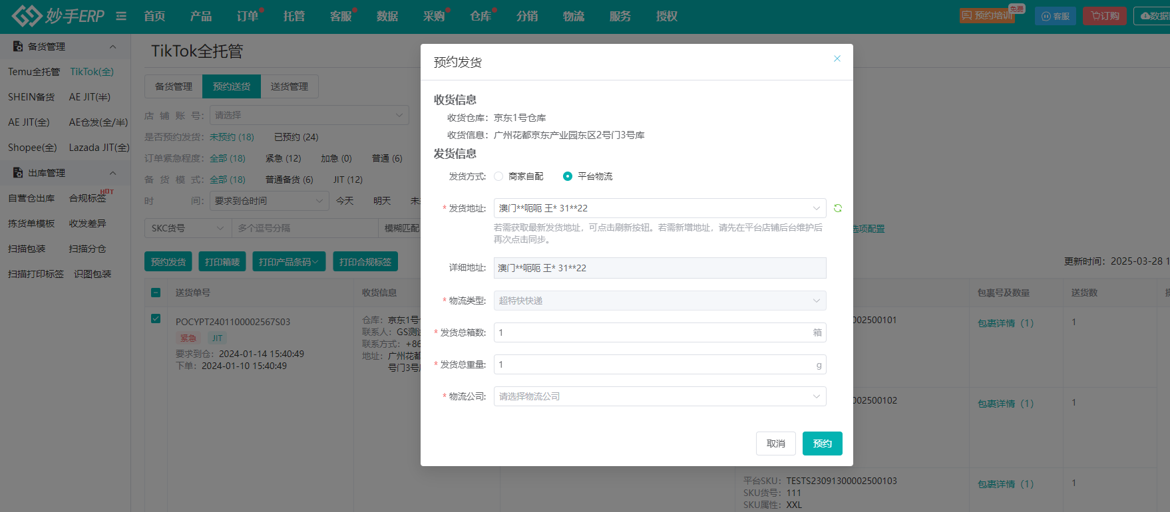Open the 数据 cloud button in header
This screenshot has height=512, width=1170.
coord(1153,16)
